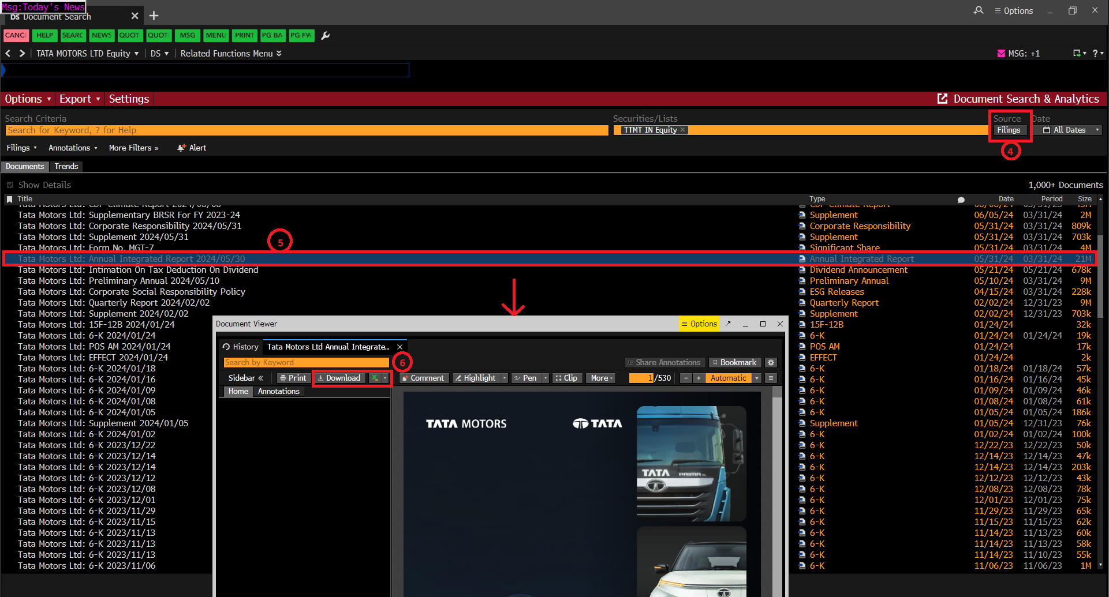
Task: Click the zoom in plus button
Action: [699, 378]
